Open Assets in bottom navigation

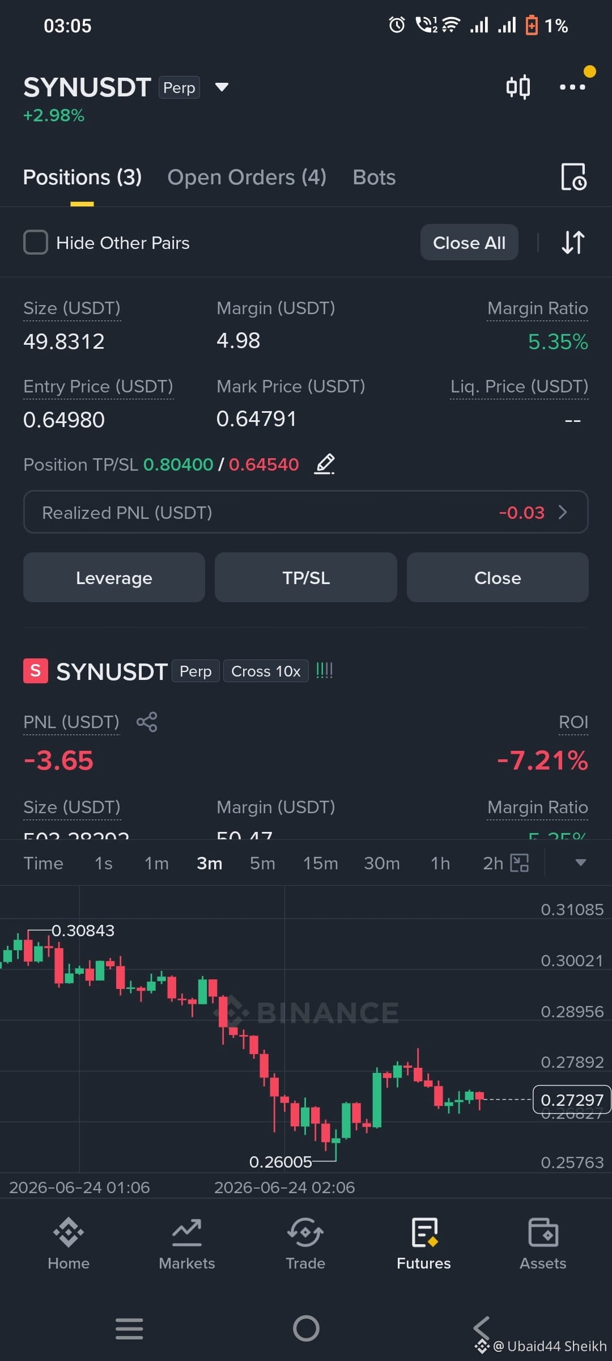point(543,1244)
